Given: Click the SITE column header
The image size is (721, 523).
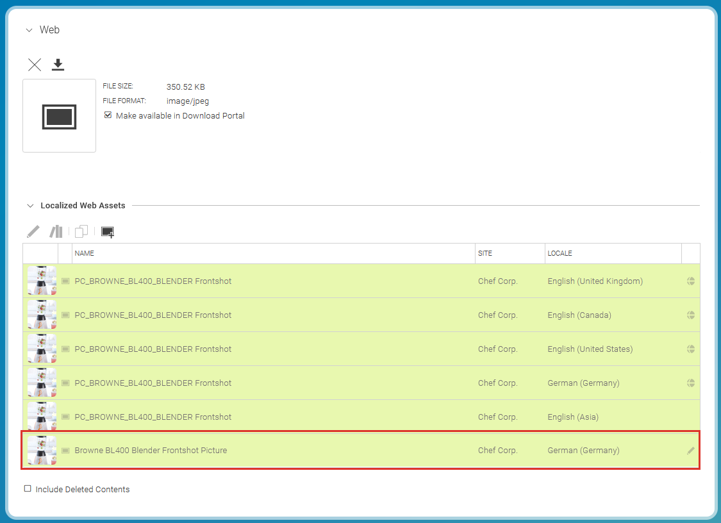Looking at the screenshot, I should coord(485,253).
